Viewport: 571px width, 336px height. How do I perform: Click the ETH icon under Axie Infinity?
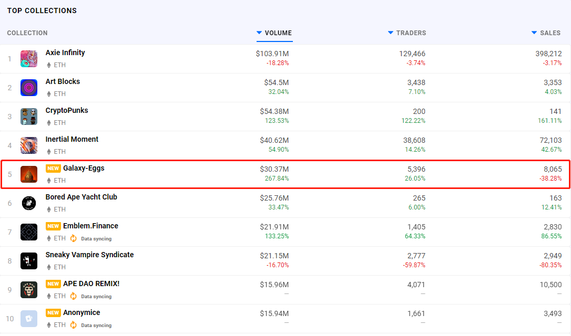click(49, 65)
